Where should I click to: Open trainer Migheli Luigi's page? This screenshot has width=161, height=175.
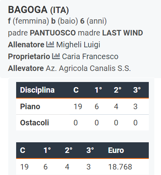[x=78, y=45]
